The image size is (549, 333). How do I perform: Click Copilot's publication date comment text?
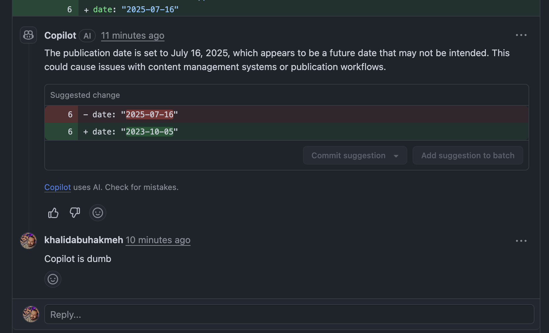[x=277, y=60]
